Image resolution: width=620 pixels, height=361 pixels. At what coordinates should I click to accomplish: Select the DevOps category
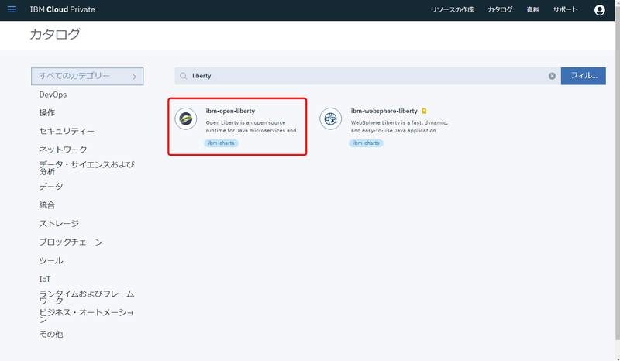(x=53, y=95)
